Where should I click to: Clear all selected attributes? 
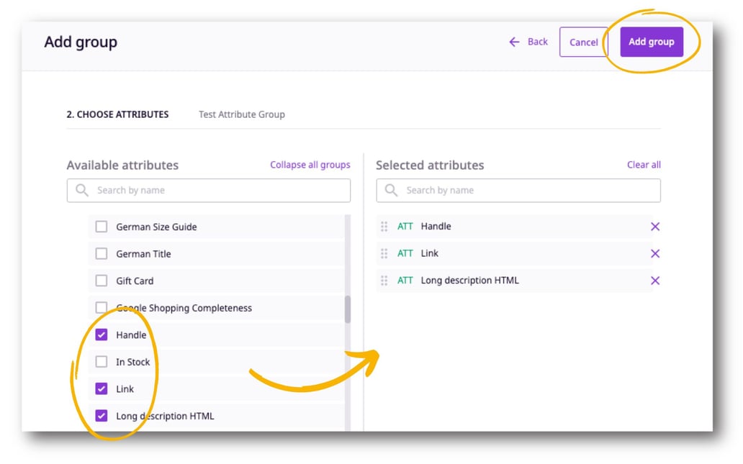point(644,164)
